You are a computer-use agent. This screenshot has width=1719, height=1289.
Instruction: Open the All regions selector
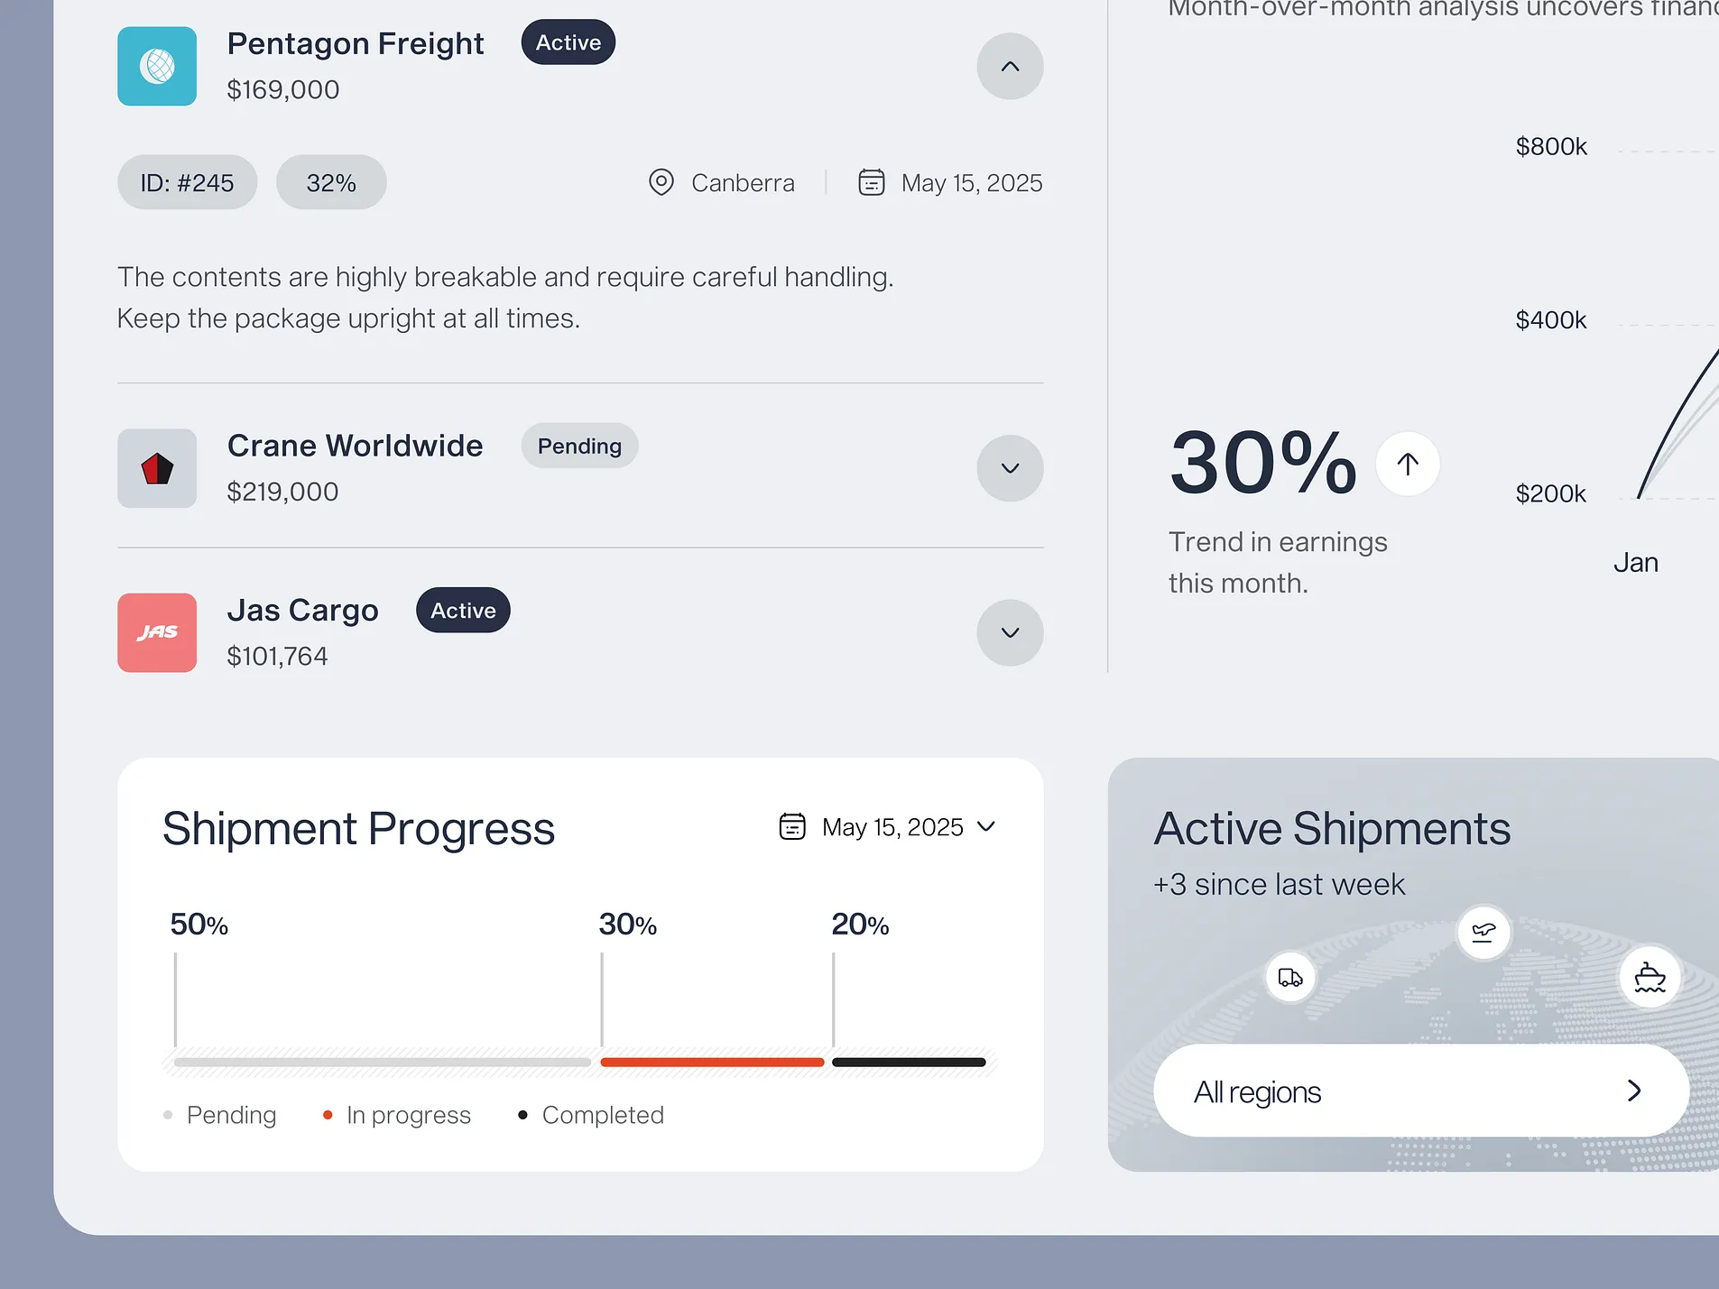pos(1420,1091)
